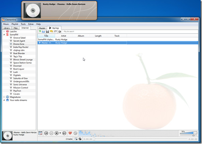The image size is (202, 144).
Task: Click the save playlist floppy icon
Action: [47, 31]
